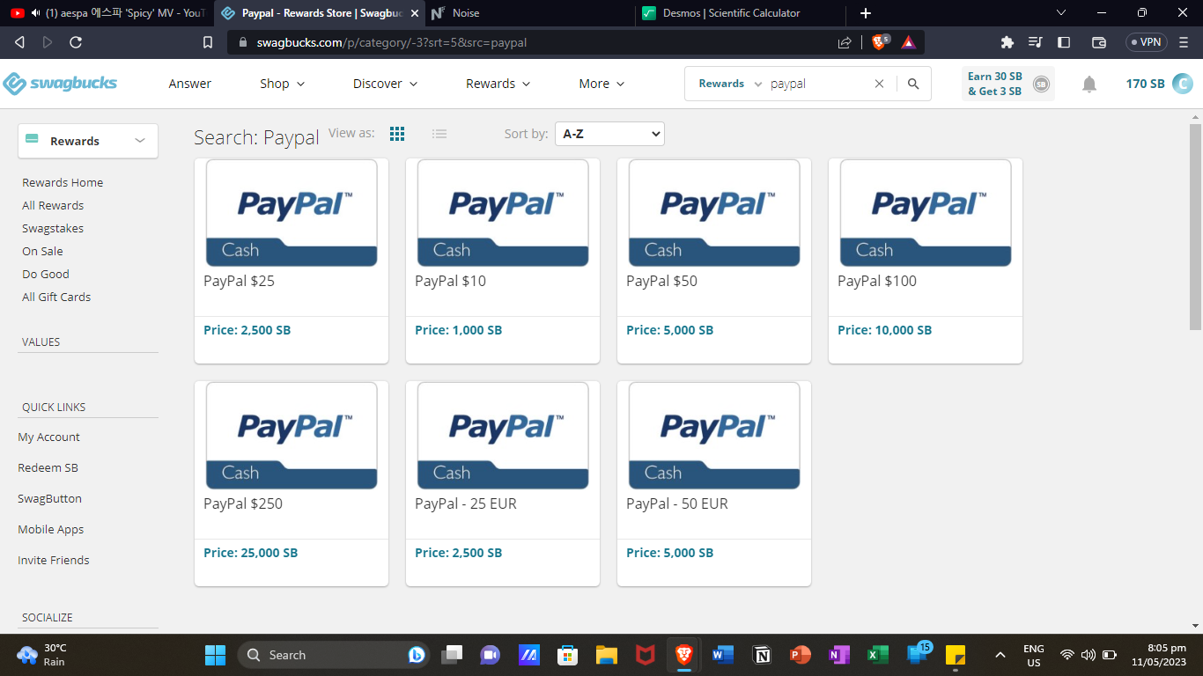The height and width of the screenshot is (676, 1203).
Task: Switch to grid view
Action: [397, 134]
